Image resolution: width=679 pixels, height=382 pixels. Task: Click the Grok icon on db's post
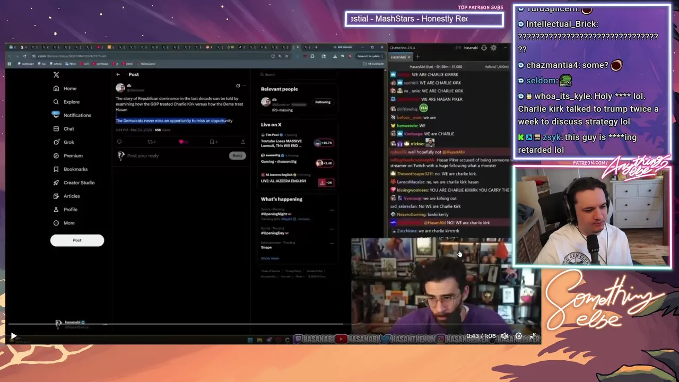click(x=238, y=86)
